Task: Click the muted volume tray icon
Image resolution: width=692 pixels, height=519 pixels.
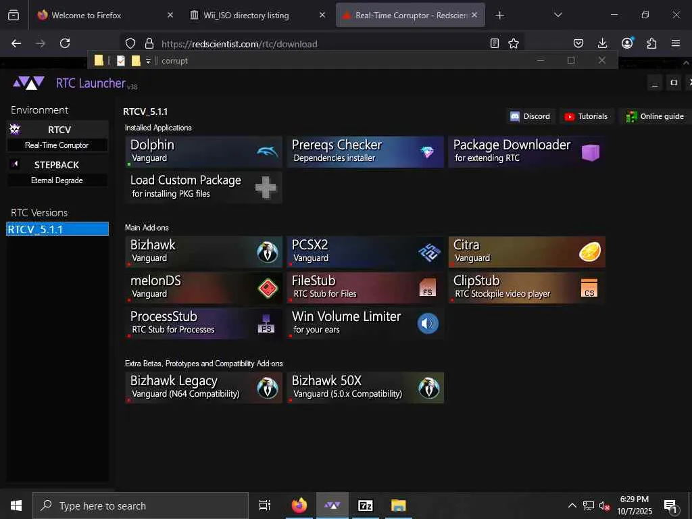Action: pyautogui.click(x=605, y=506)
